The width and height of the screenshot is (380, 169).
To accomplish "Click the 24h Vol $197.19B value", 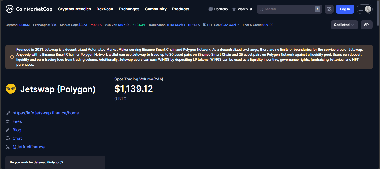I will 124,25.
